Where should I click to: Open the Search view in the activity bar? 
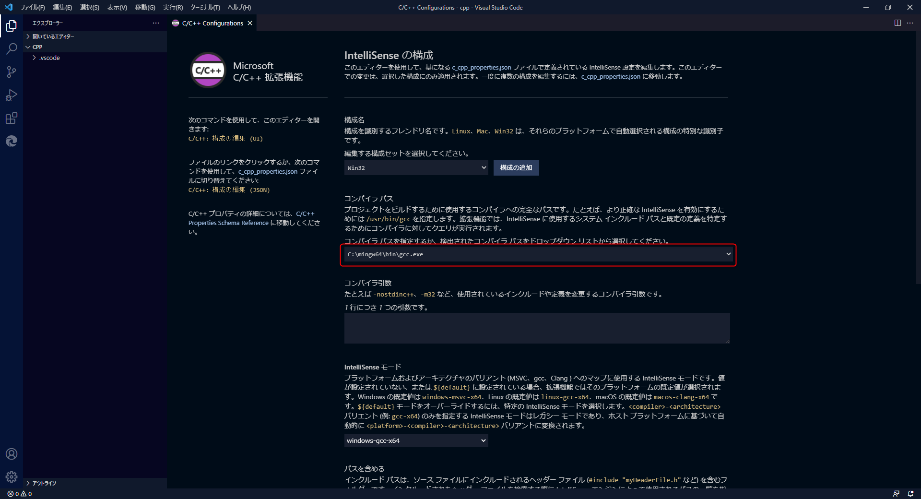pyautogui.click(x=12, y=48)
